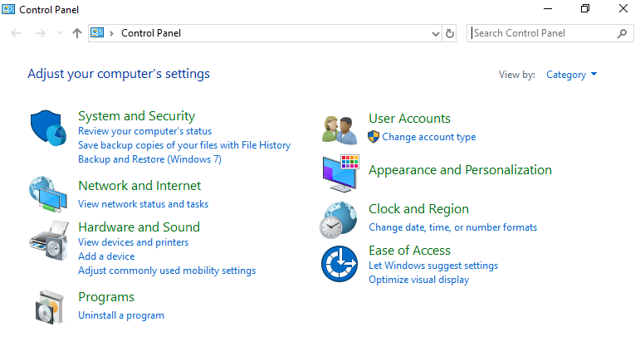Open Backup and Restore (Windows 7)
This screenshot has width=640, height=356.
(149, 159)
